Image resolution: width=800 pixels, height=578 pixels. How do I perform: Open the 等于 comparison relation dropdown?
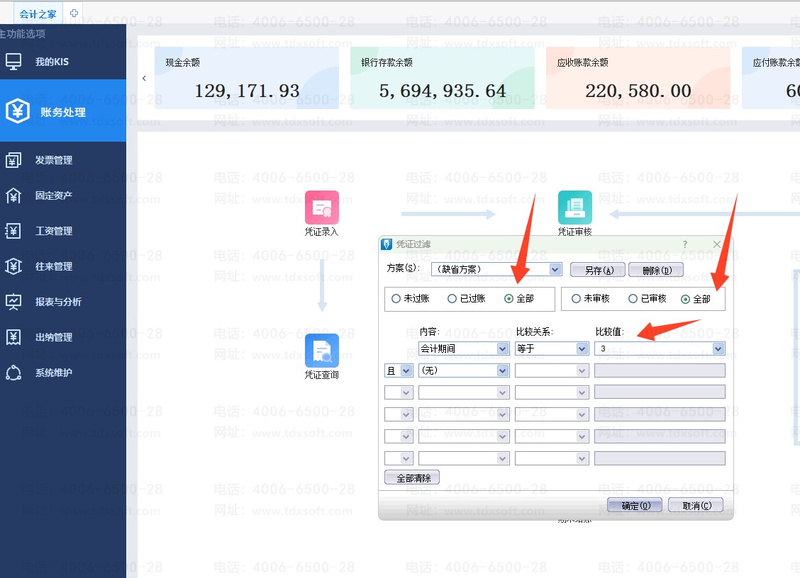click(582, 348)
